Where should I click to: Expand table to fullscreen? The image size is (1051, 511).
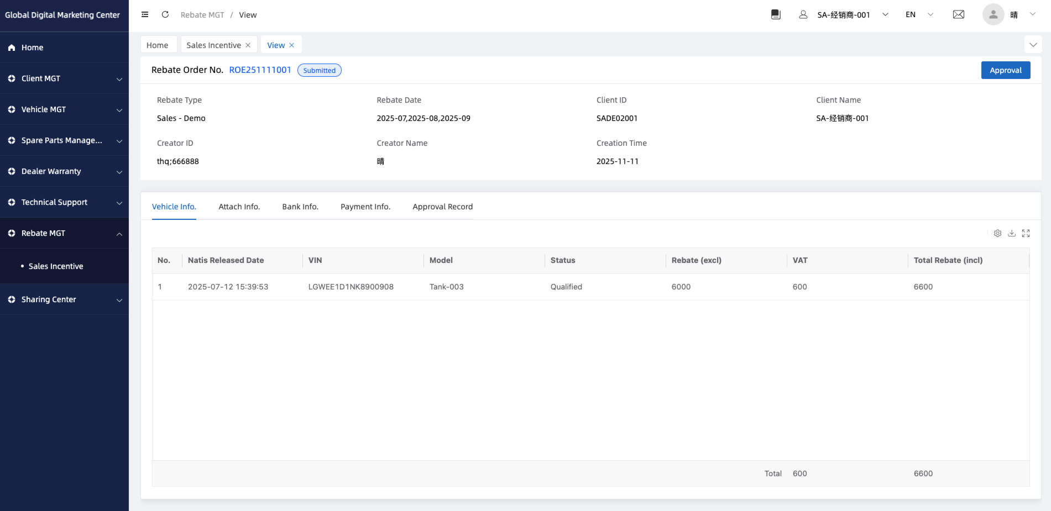point(1026,234)
